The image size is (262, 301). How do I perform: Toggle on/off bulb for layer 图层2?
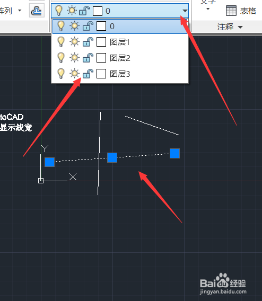61,58
